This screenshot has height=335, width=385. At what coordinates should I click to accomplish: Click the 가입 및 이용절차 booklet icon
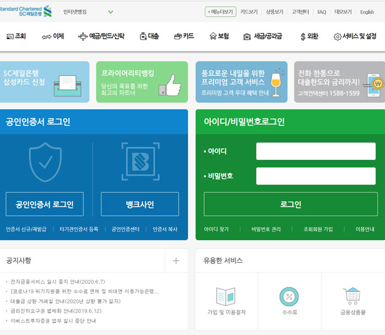[226, 296]
